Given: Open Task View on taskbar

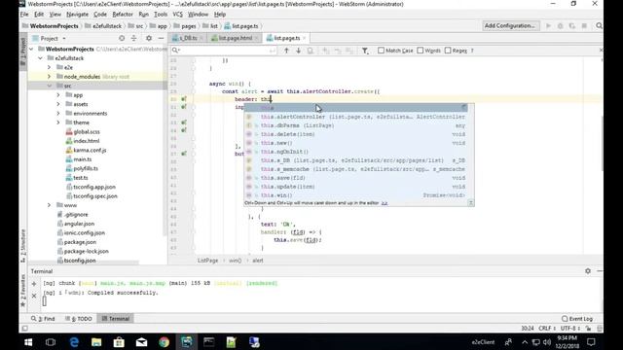Looking at the screenshot, I should point(51,342).
